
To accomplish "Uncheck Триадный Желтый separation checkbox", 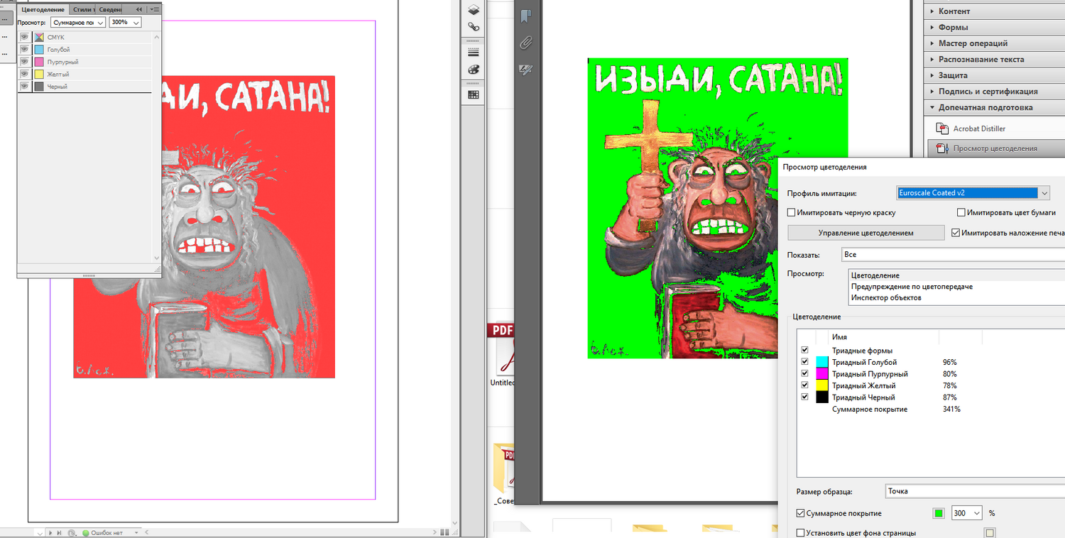I will (x=804, y=385).
